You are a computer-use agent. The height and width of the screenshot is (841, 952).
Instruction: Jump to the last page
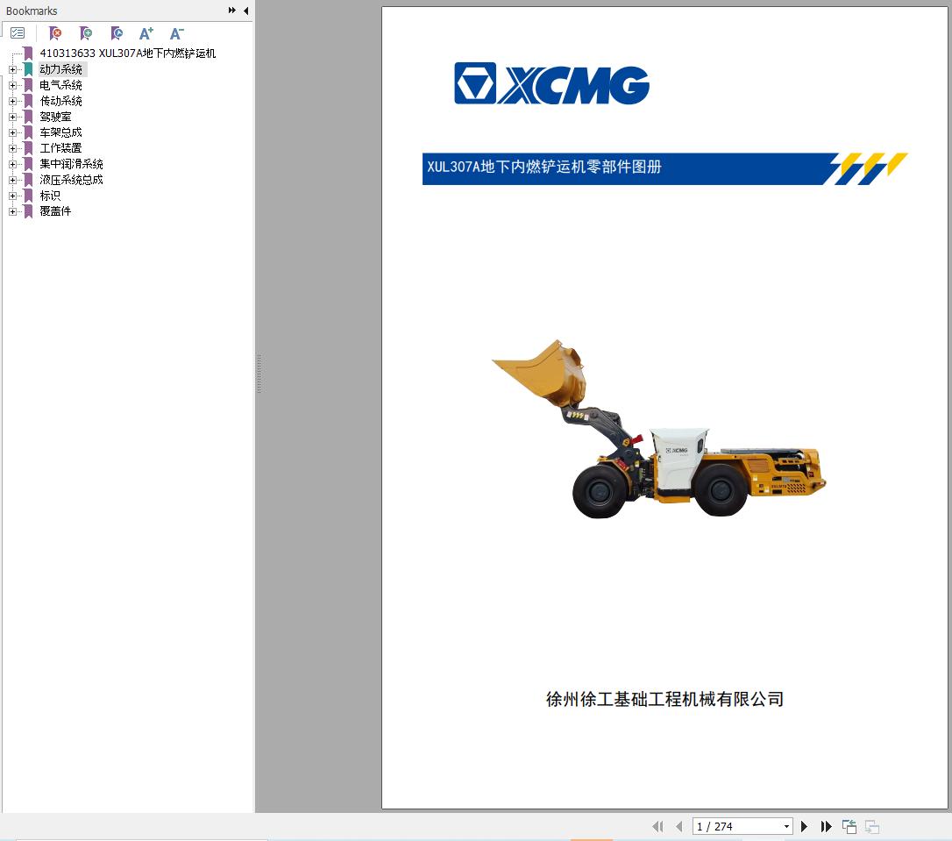(x=826, y=826)
